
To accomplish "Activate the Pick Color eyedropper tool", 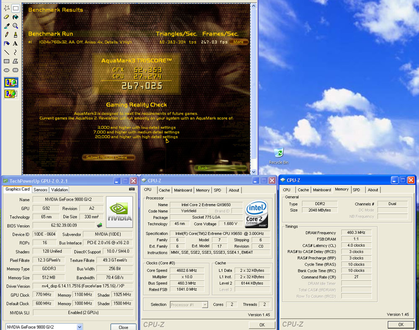I will click(7, 26).
